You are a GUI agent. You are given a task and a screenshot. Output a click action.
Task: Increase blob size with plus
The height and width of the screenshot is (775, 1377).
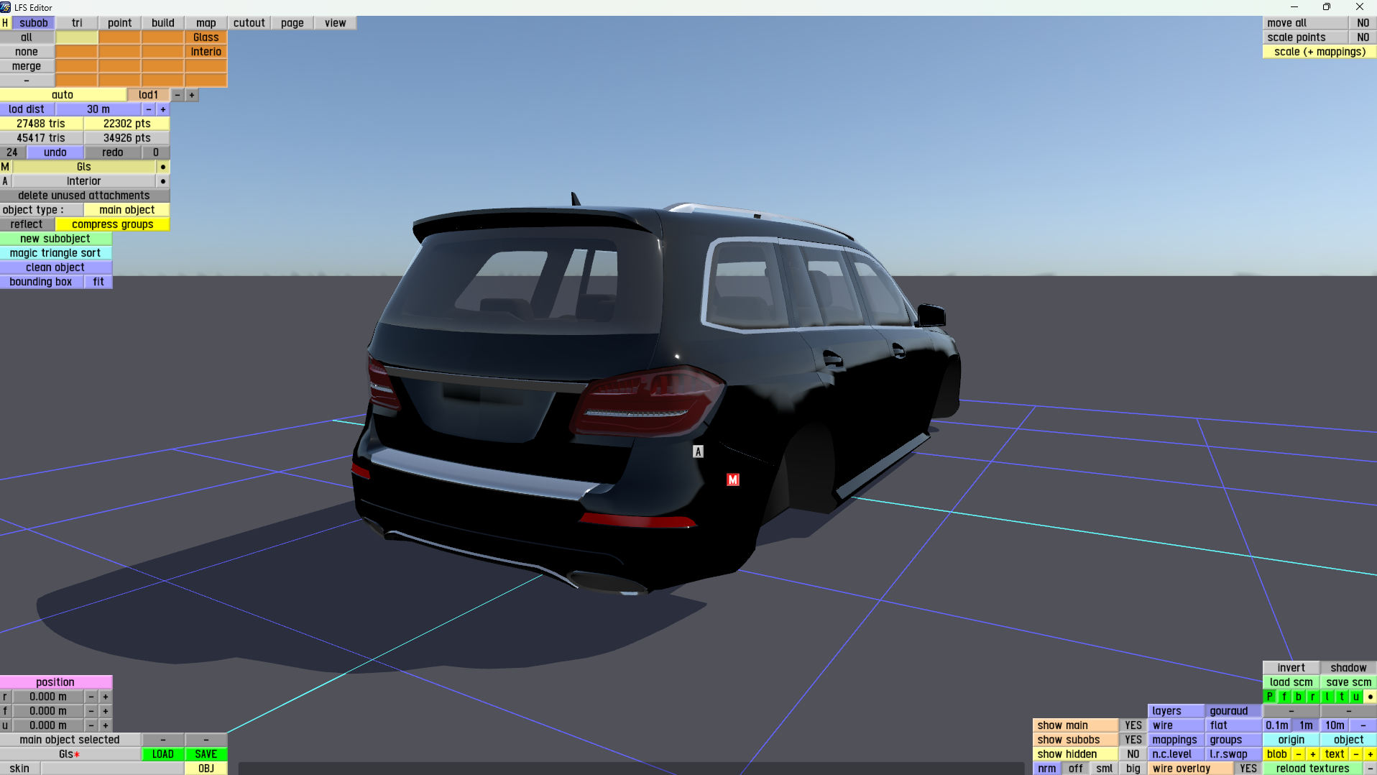(x=1313, y=754)
